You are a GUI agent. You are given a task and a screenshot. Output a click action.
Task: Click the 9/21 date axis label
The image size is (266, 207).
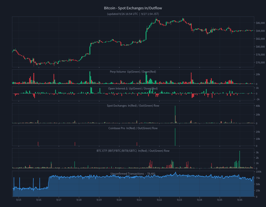point(139,200)
